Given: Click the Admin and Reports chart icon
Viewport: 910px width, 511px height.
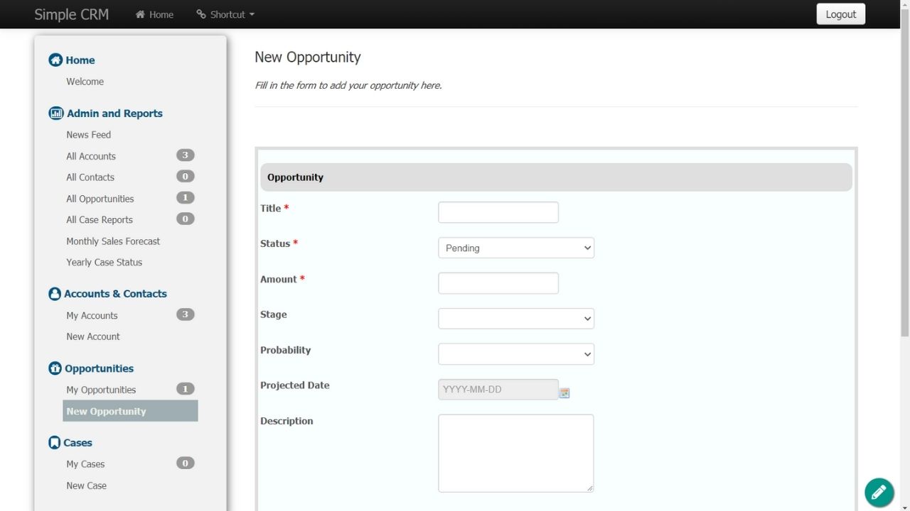Looking at the screenshot, I should (x=55, y=114).
